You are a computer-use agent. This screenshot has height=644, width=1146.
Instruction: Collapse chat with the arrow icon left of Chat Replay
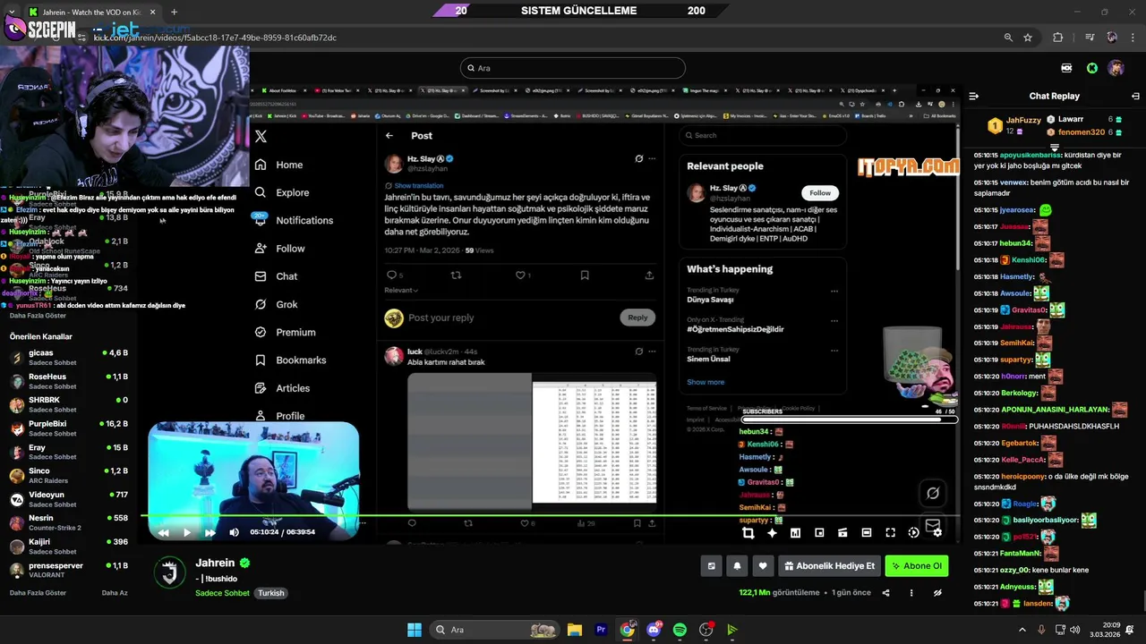click(974, 96)
